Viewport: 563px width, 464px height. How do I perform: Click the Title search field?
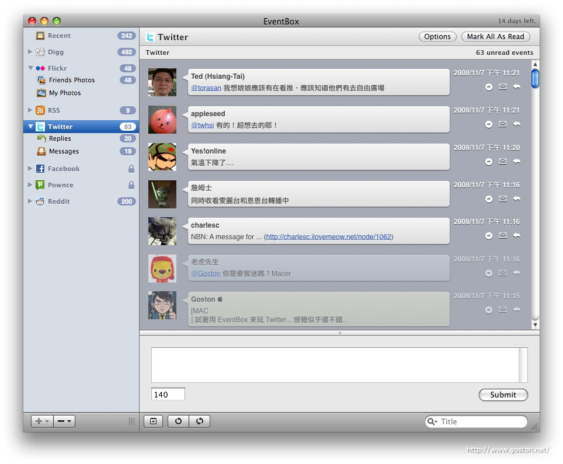476,421
